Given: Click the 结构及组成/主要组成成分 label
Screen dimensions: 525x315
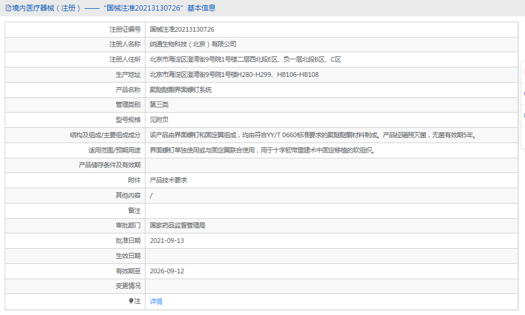Looking at the screenshot, I should (105, 136).
